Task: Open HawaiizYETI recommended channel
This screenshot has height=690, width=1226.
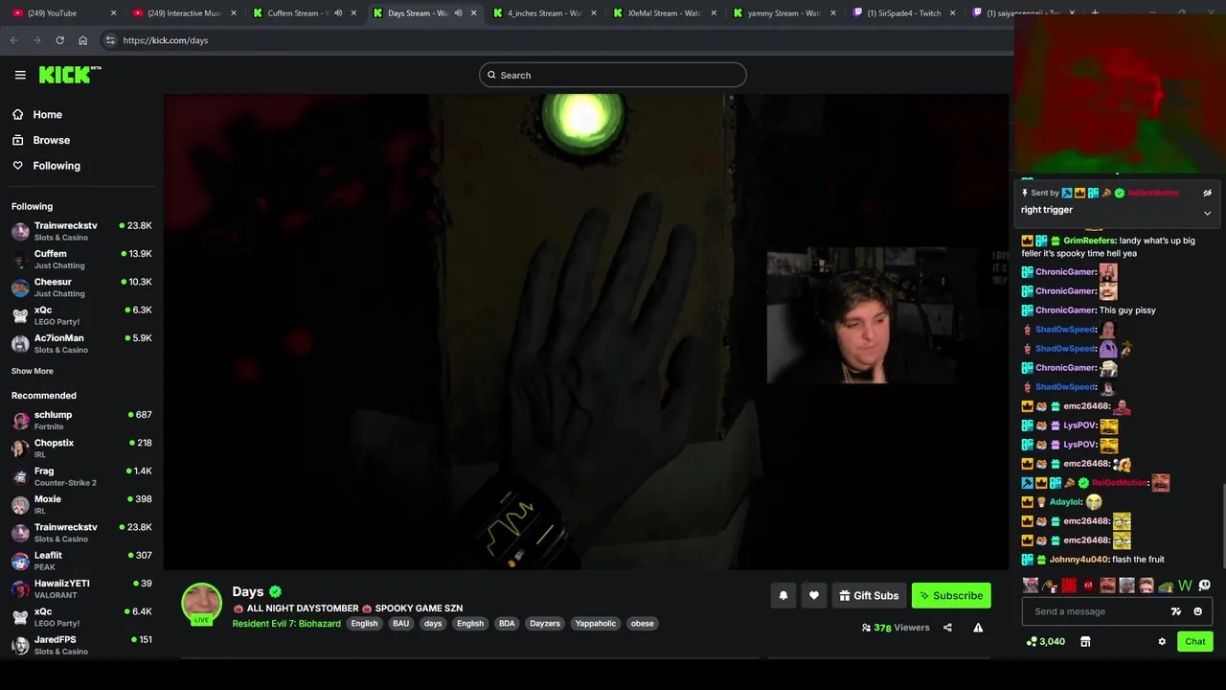Action: pyautogui.click(x=81, y=588)
